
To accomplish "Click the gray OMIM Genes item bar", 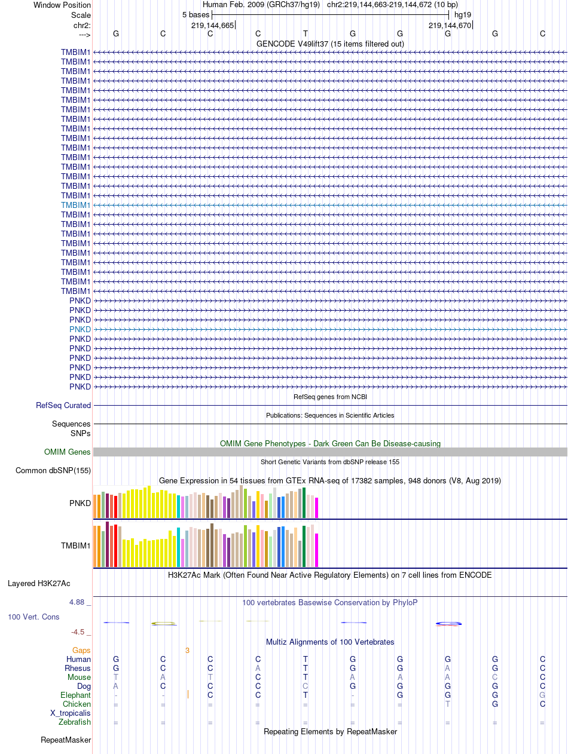I will coord(330,452).
